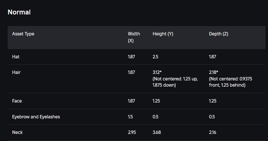Viewport: 268px width, 141px height.
Task: Click the Hat row label
Action: point(16,57)
